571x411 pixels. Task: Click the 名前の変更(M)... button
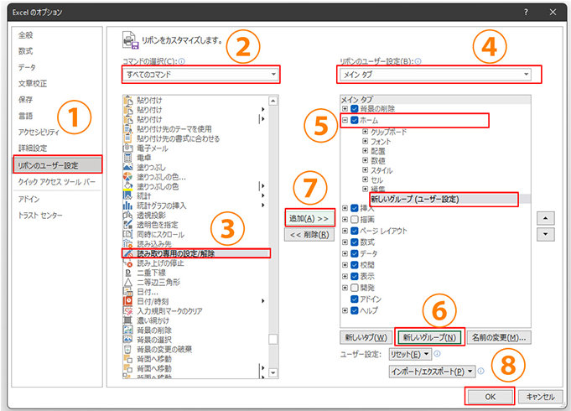point(499,337)
